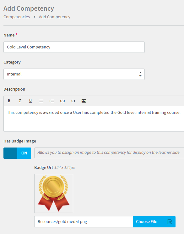The image size is (184, 234).
Task: Click the gold medal badge thumbnail
Action: point(54,193)
